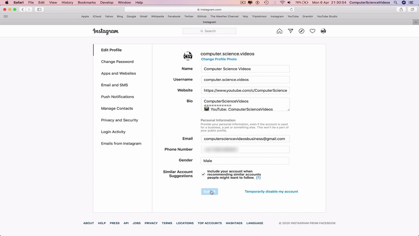Image resolution: width=419 pixels, height=236 pixels.
Task: Open the Bluetooth status menu
Action: click(x=275, y=3)
